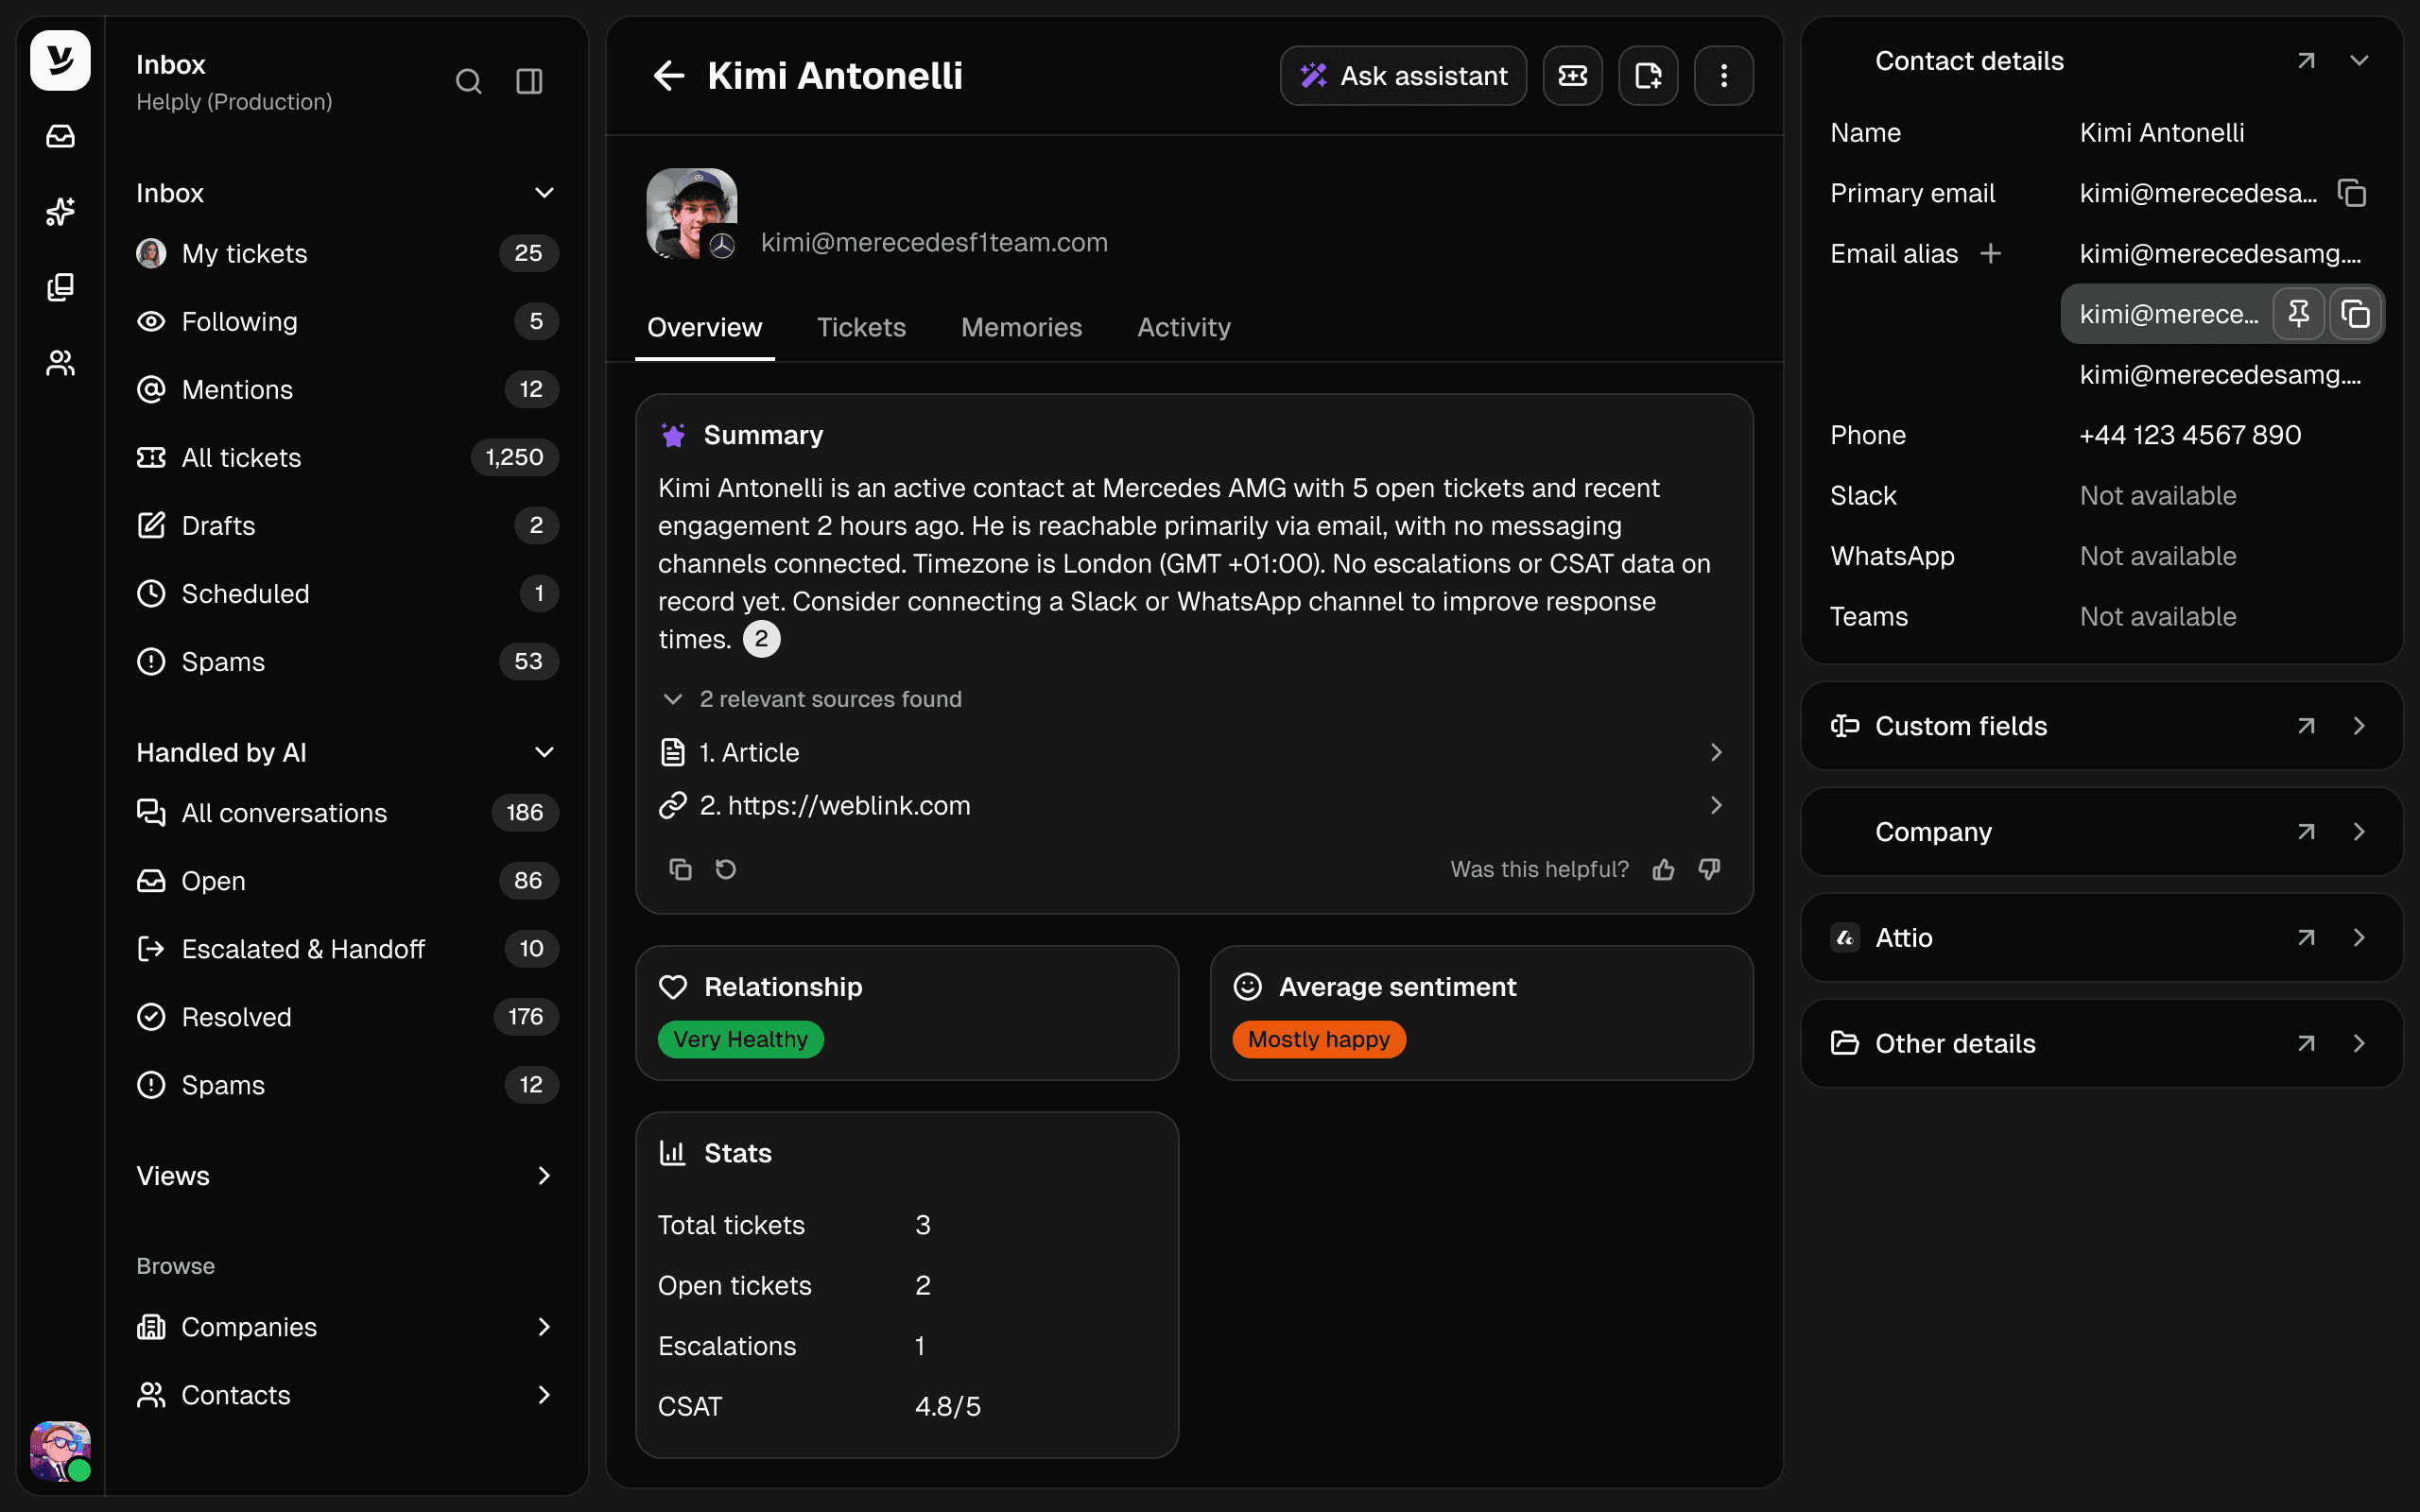Open the stacked documents icon in the left rail
Image resolution: width=2420 pixels, height=1512 pixels.
60,287
